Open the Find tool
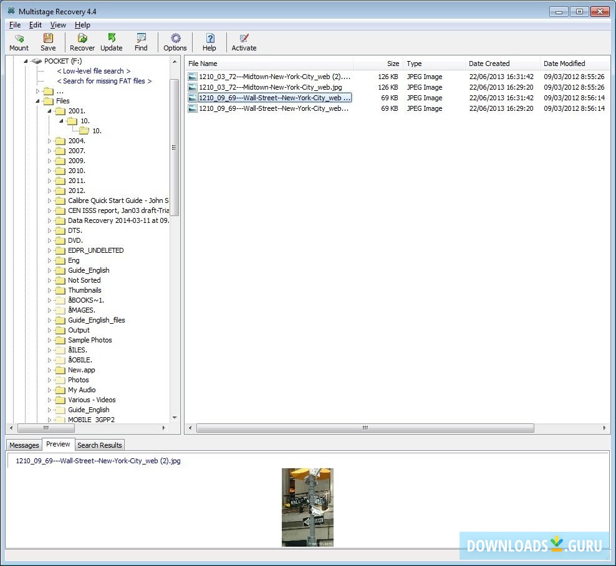This screenshot has height=566, width=616. click(142, 42)
